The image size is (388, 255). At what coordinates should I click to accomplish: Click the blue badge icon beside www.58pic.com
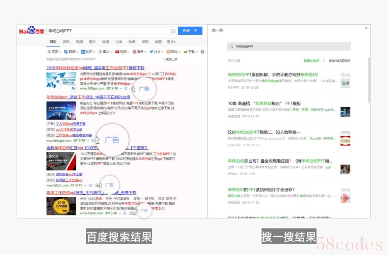90,185
